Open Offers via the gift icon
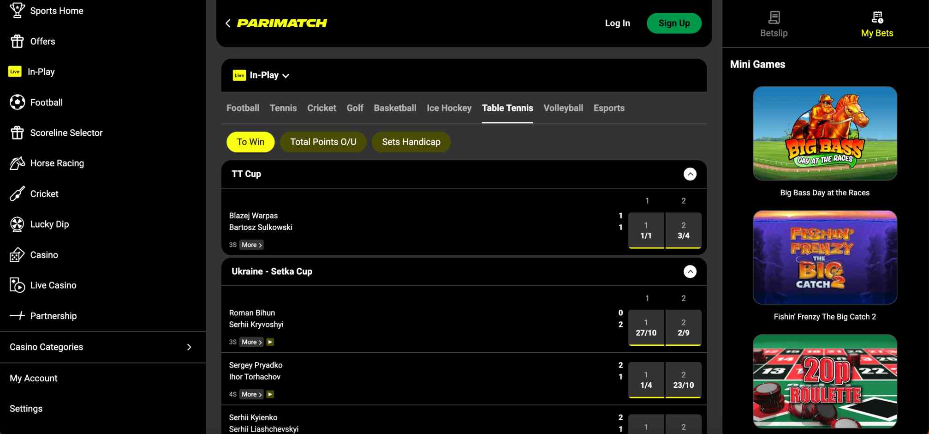 click(x=17, y=41)
